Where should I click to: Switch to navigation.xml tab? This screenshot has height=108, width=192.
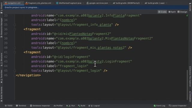(13, 3)
